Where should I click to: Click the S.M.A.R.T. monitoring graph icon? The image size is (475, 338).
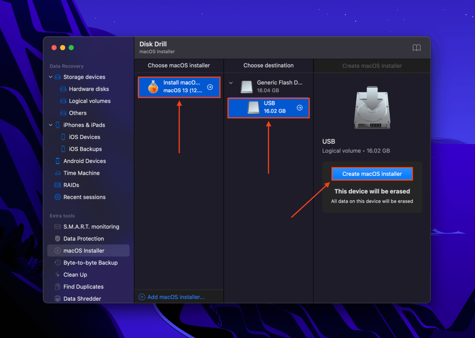(x=57, y=227)
